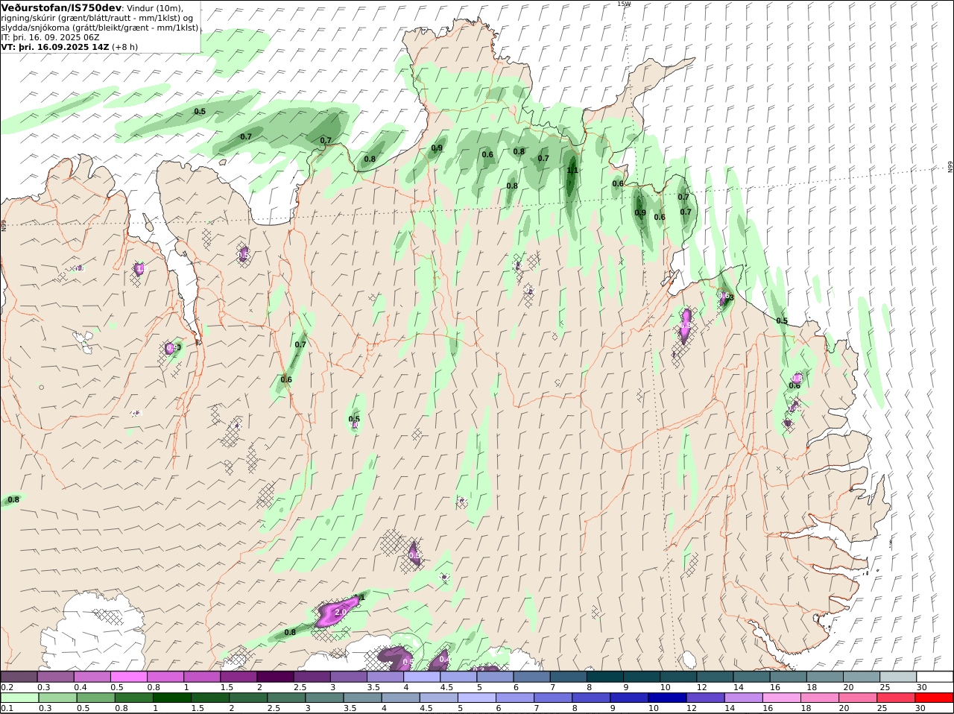Pick the red lower legend swatch after 30
The image size is (954, 714).
(934, 698)
